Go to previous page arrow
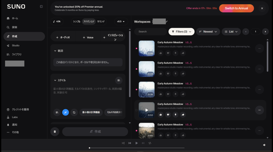273x152 pixels. tap(246, 32)
